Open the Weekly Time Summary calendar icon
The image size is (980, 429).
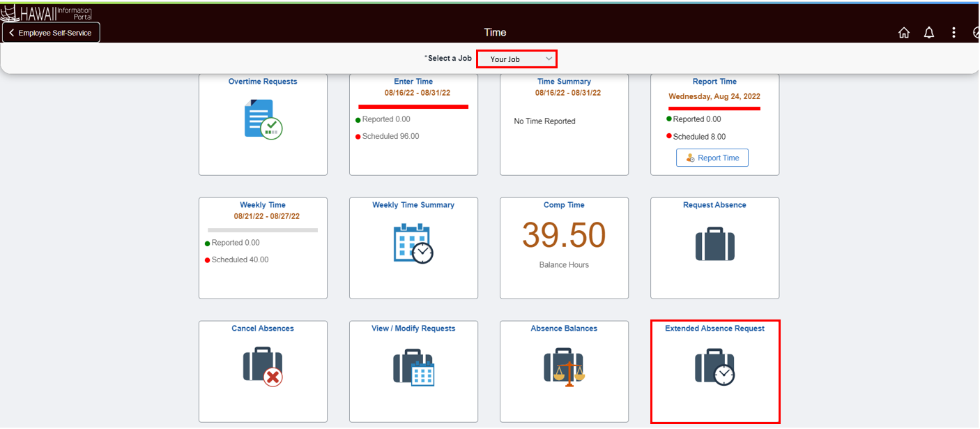click(413, 243)
